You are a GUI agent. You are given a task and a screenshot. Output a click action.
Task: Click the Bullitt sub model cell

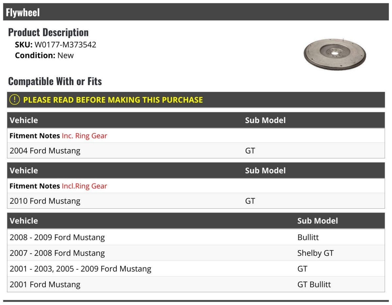(308, 237)
